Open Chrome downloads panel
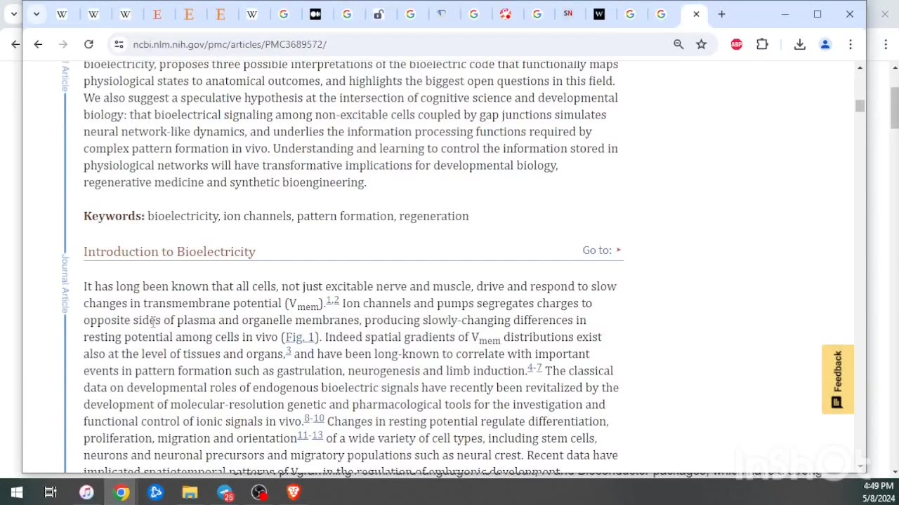 tap(800, 44)
